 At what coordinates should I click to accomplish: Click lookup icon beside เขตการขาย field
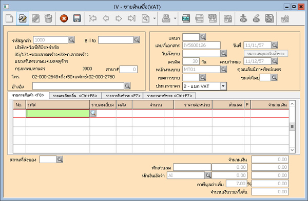pos(203,78)
